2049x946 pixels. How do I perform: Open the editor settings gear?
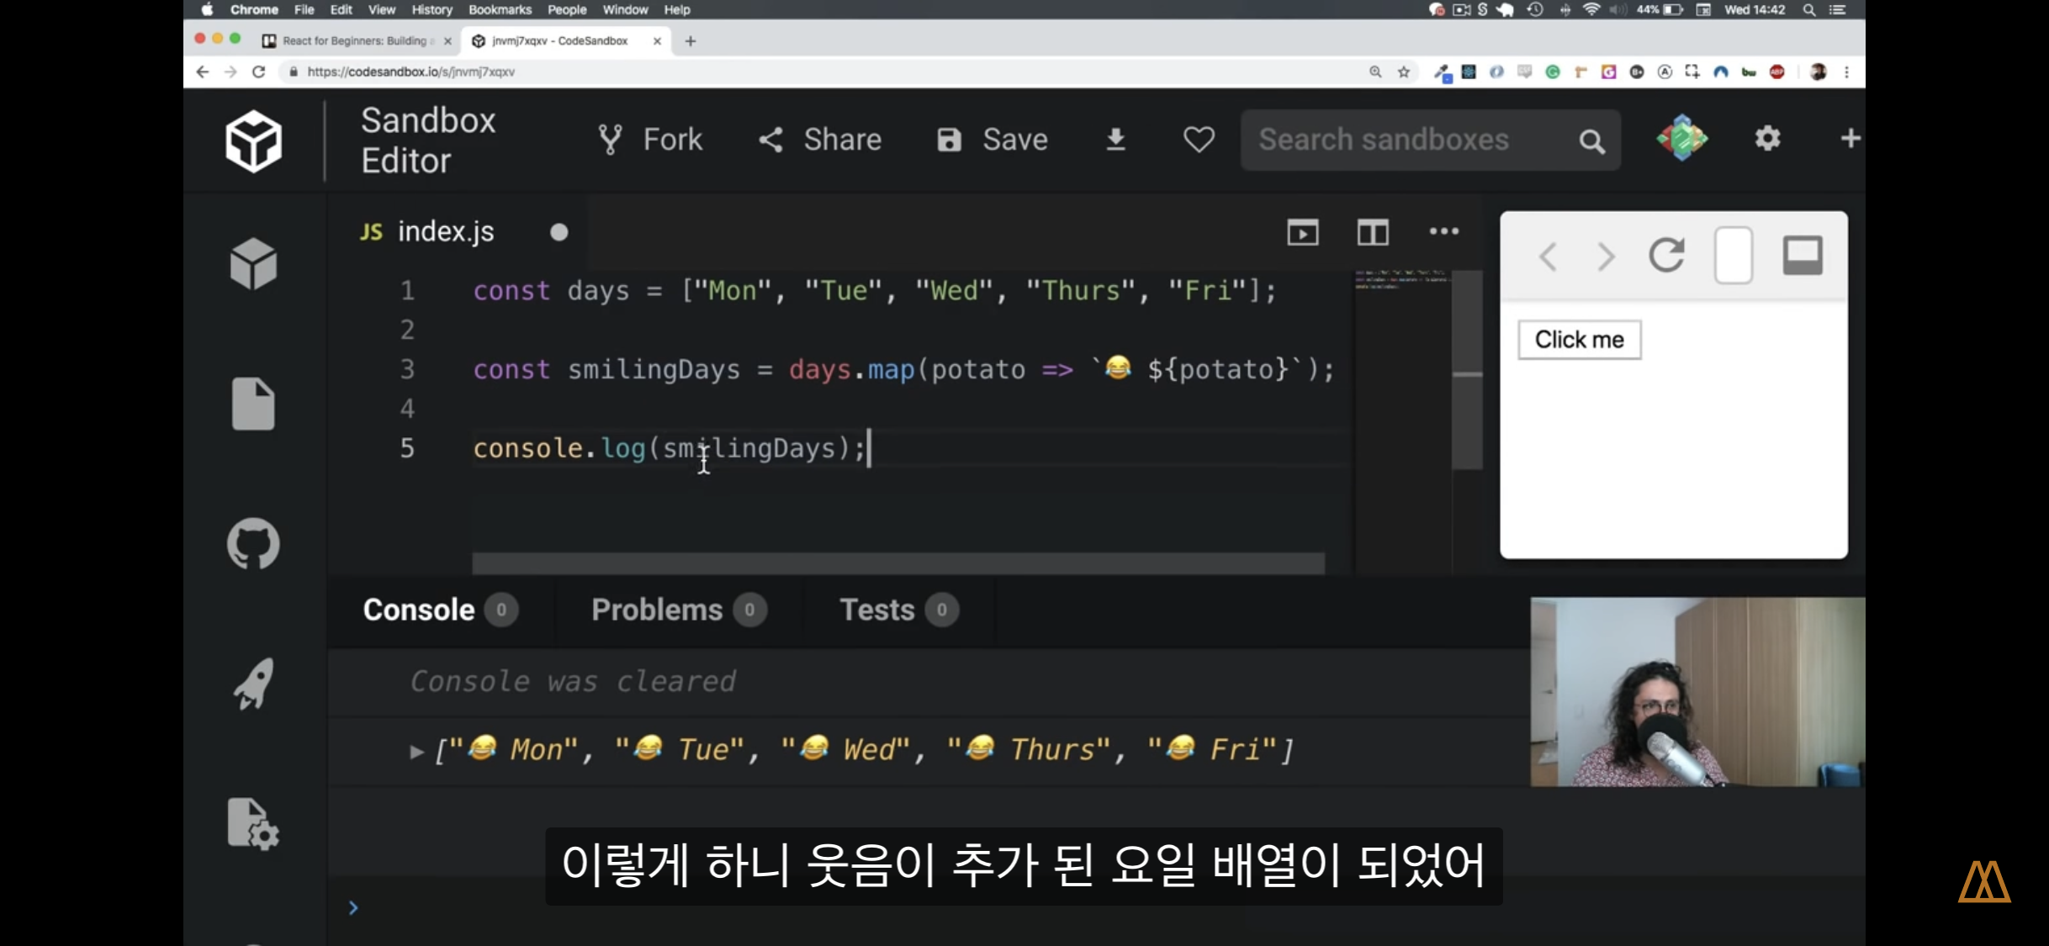[x=1767, y=138]
